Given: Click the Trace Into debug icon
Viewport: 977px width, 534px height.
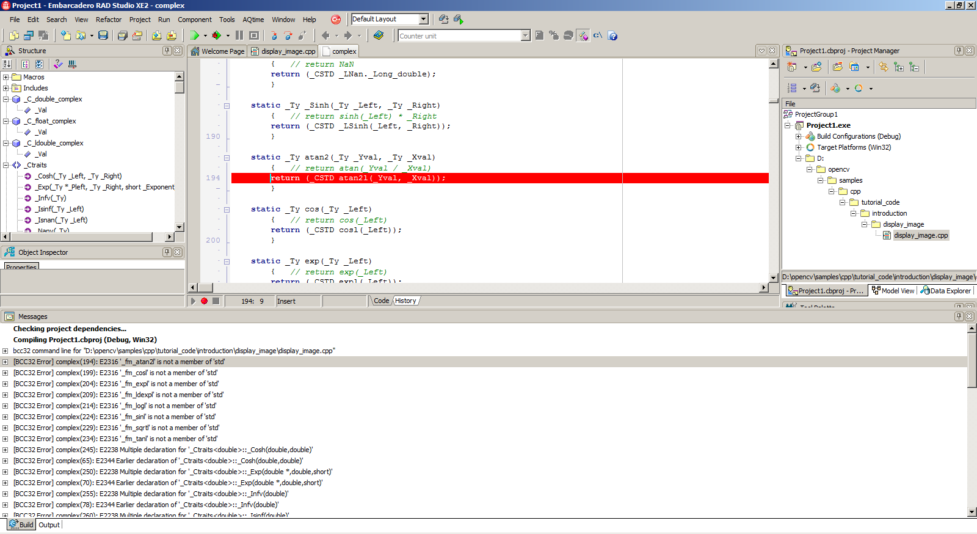Looking at the screenshot, I should (x=274, y=35).
